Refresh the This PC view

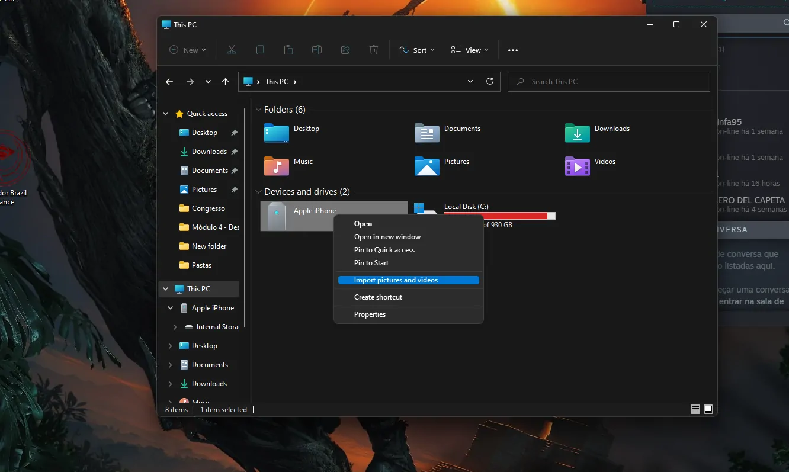coord(490,82)
